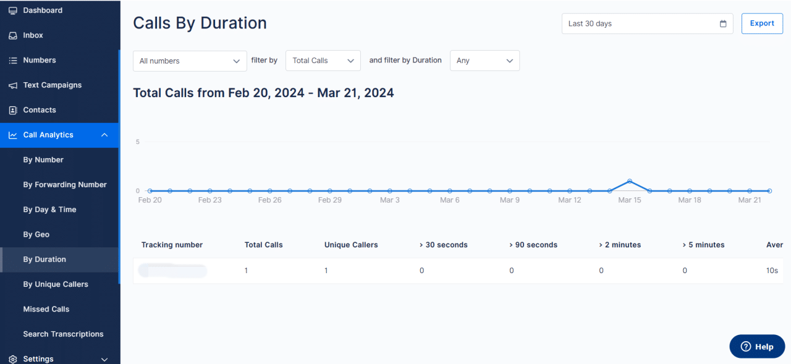Click the Export button

click(x=761, y=23)
